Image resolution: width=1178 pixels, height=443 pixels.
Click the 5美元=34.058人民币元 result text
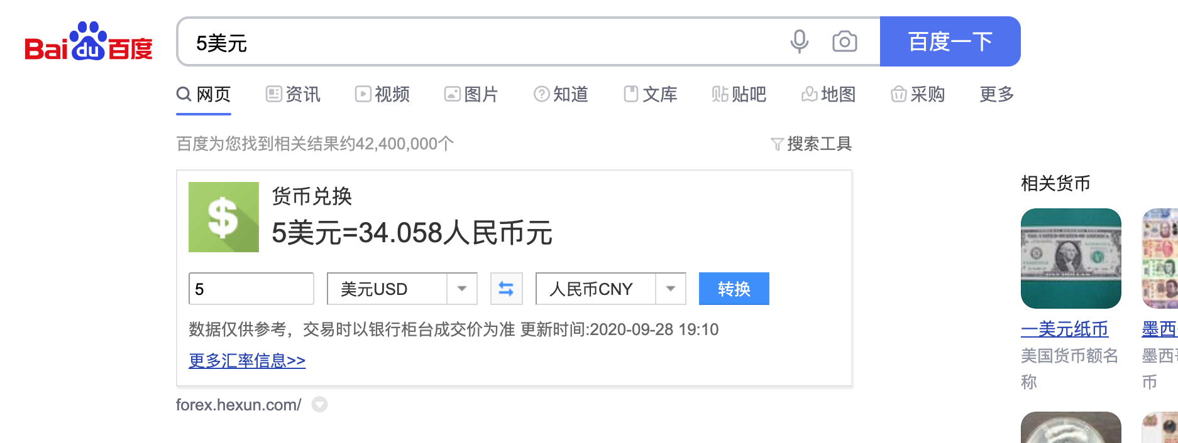[412, 233]
